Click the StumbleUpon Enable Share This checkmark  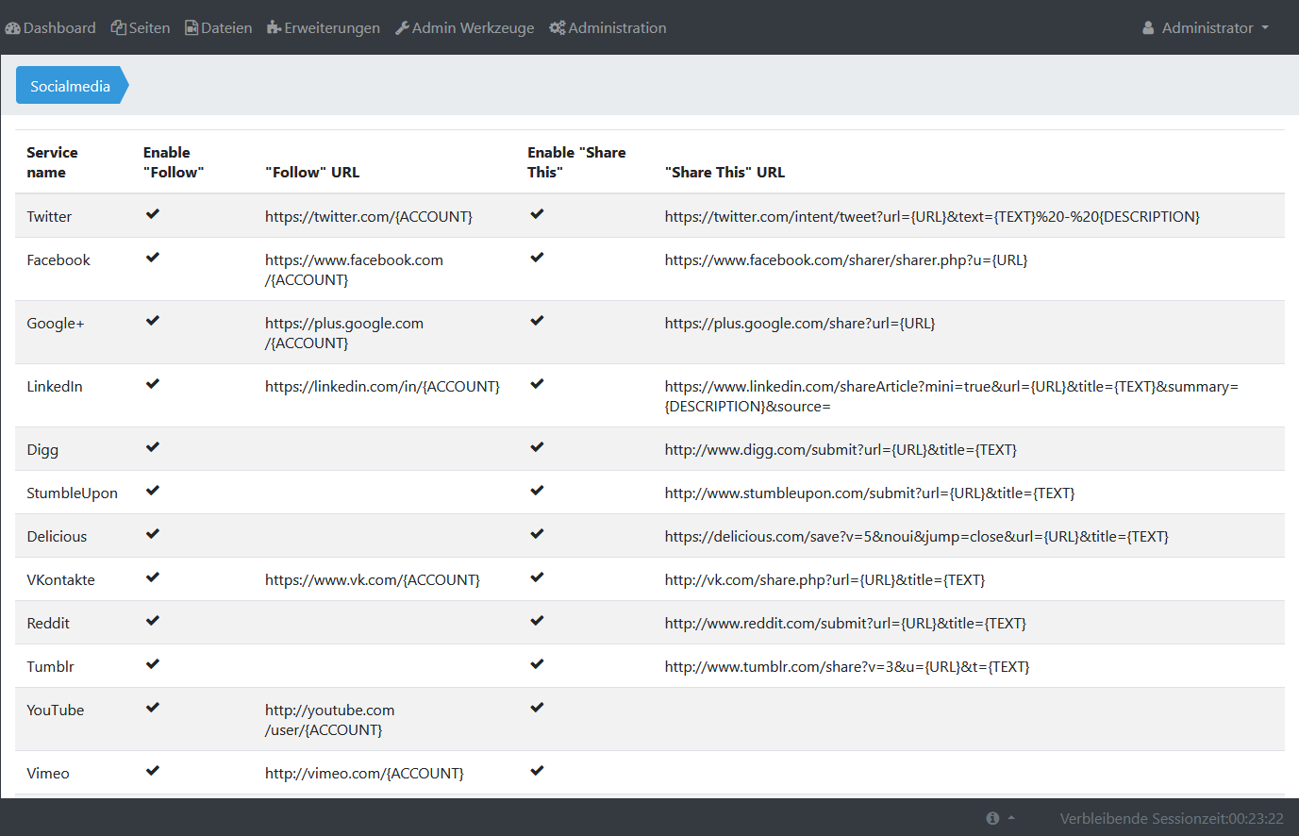(537, 491)
